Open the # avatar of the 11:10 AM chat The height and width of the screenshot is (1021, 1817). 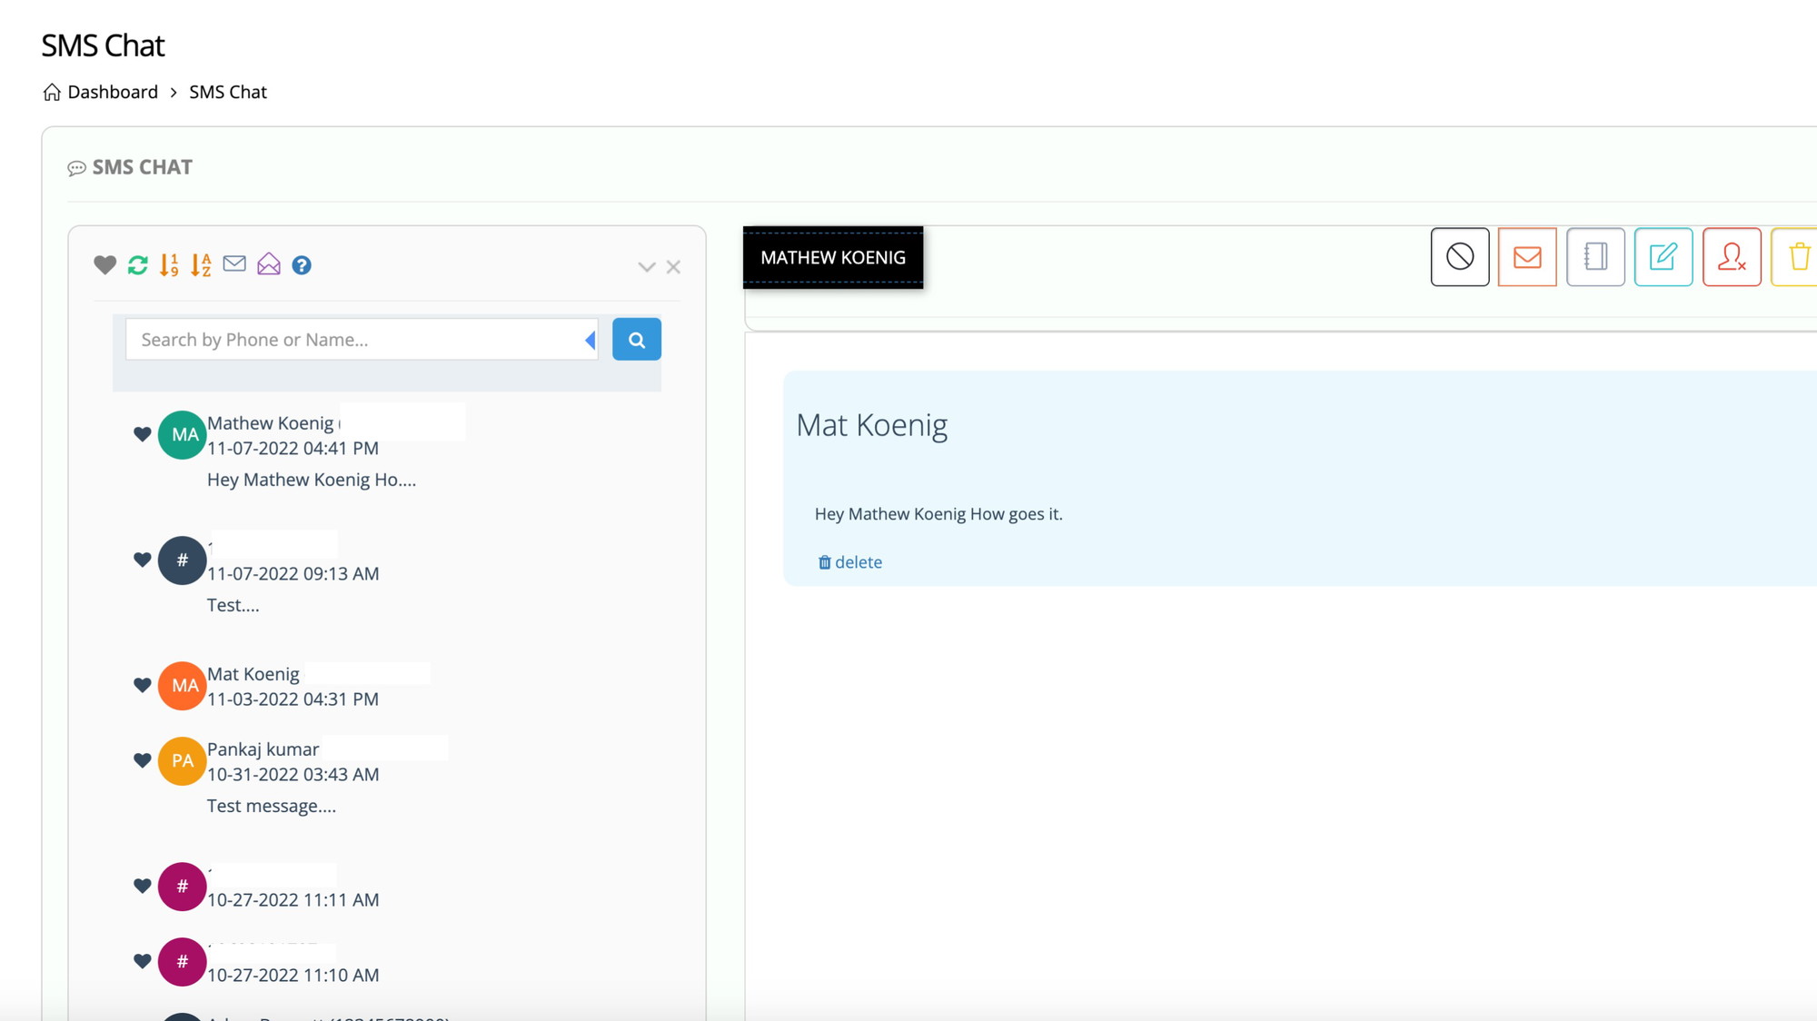(183, 962)
